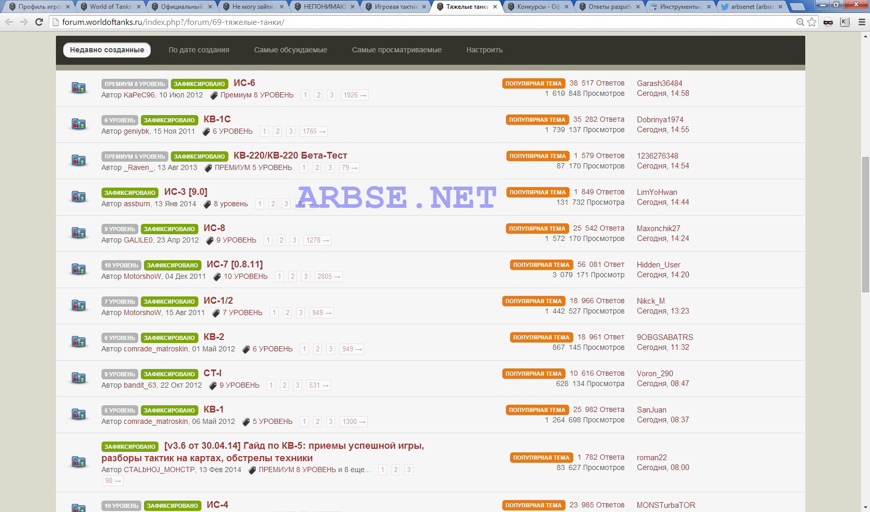Click the topic folder icon for ИС-3 [9.0]
The height and width of the screenshot is (512, 870).
point(79,196)
